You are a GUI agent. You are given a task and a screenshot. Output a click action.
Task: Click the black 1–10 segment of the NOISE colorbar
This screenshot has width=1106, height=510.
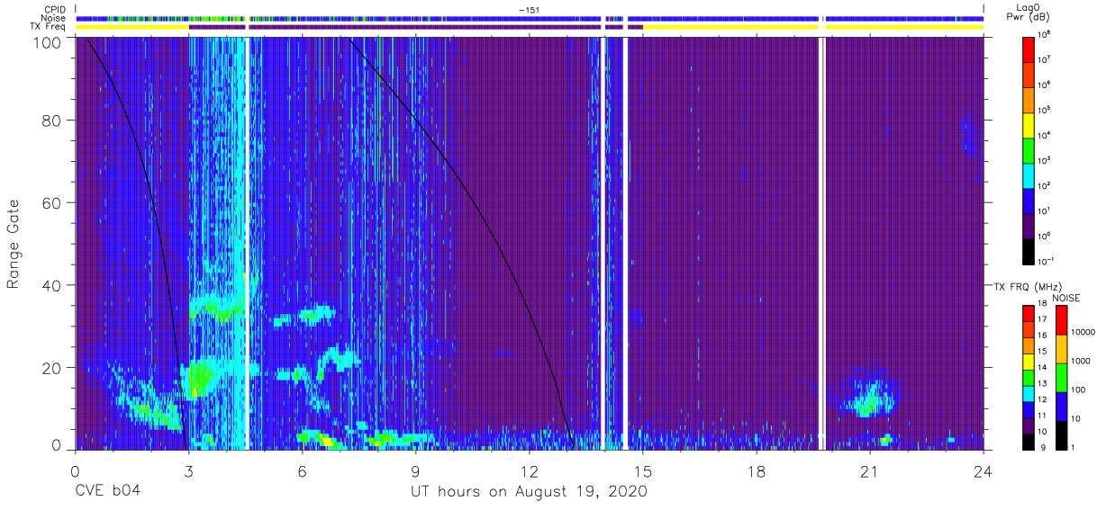tap(1061, 434)
